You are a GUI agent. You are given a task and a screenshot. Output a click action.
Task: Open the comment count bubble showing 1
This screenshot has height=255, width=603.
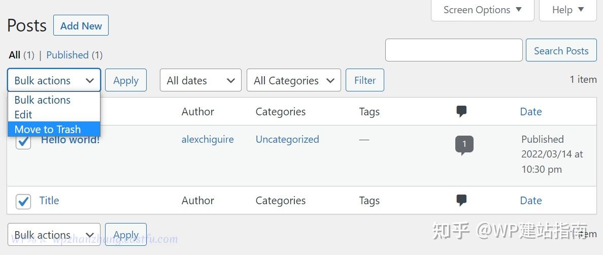464,145
